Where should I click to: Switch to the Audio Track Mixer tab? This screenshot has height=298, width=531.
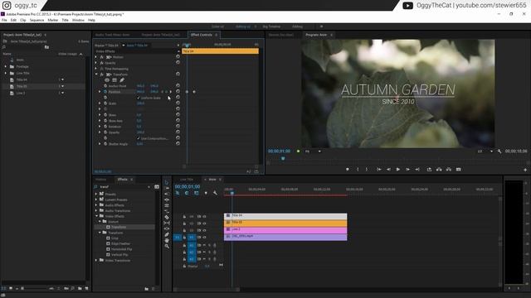click(112, 35)
